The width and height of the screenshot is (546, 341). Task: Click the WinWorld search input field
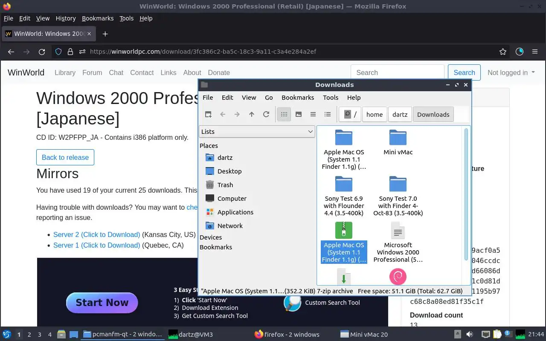[398, 72]
